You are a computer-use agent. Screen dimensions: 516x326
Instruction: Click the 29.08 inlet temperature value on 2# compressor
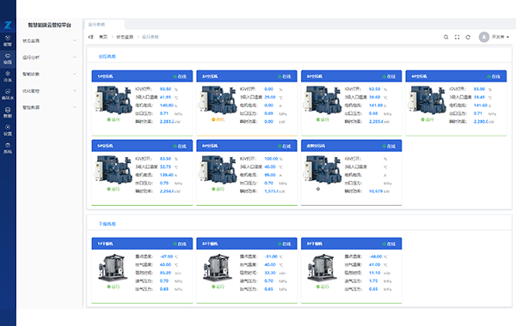(x=270, y=97)
